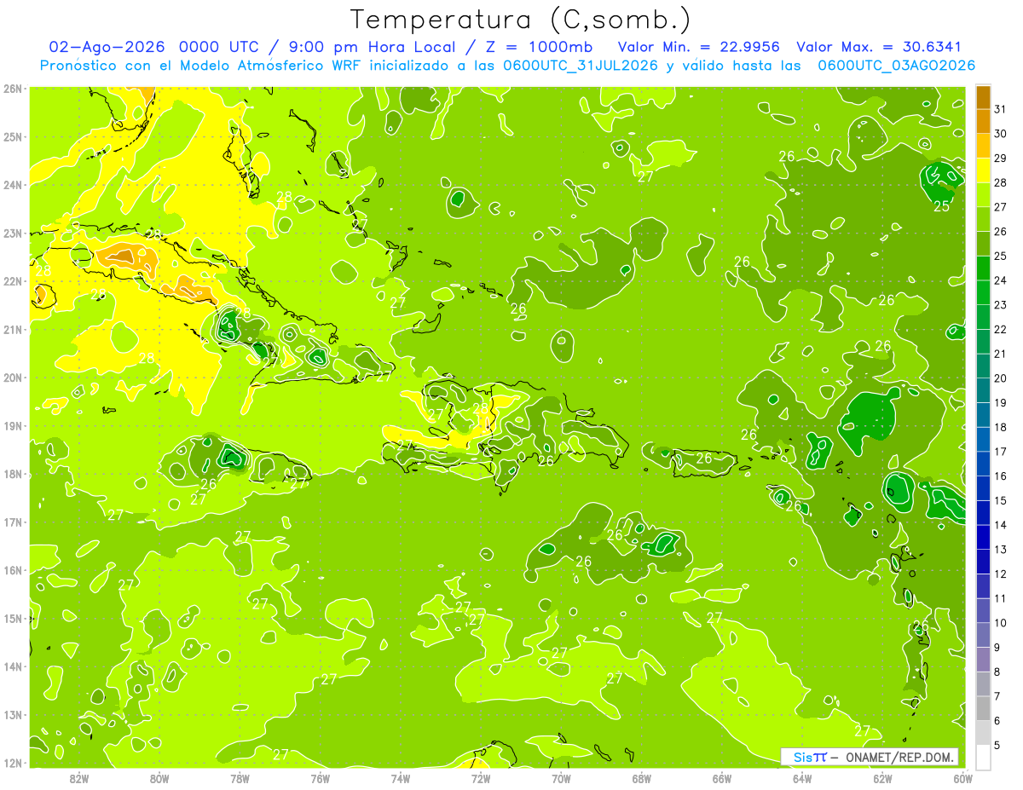Click the colorbar value label 30
The height and width of the screenshot is (790, 1023).
pyautogui.click(x=1000, y=133)
